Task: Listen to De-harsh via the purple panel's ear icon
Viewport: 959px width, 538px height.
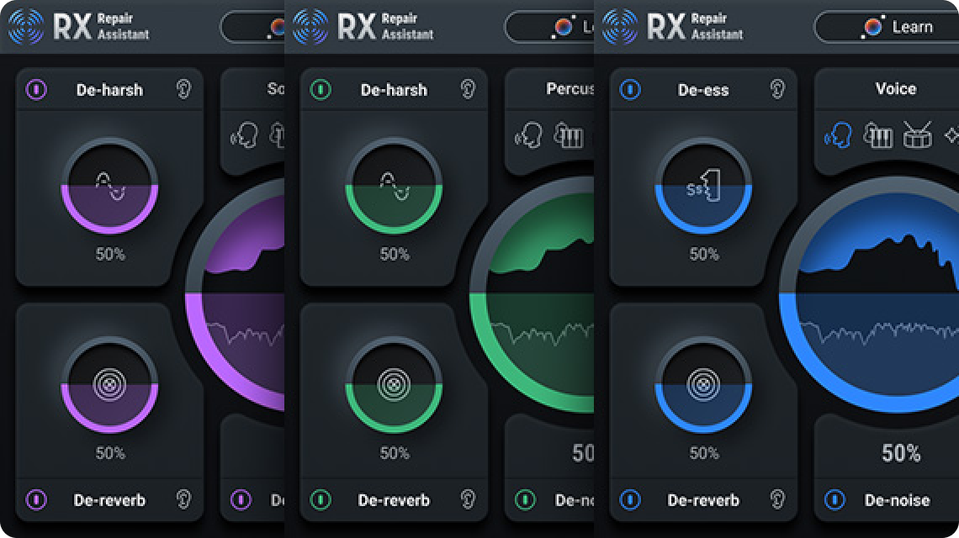Action: click(183, 89)
